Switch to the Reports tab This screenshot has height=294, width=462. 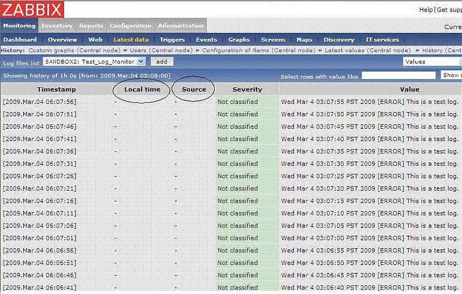(x=91, y=25)
